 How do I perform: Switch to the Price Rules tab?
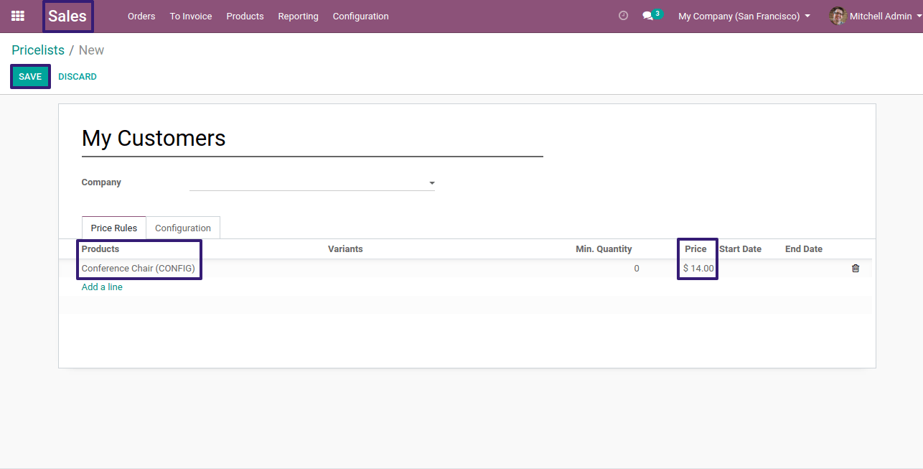tap(114, 228)
